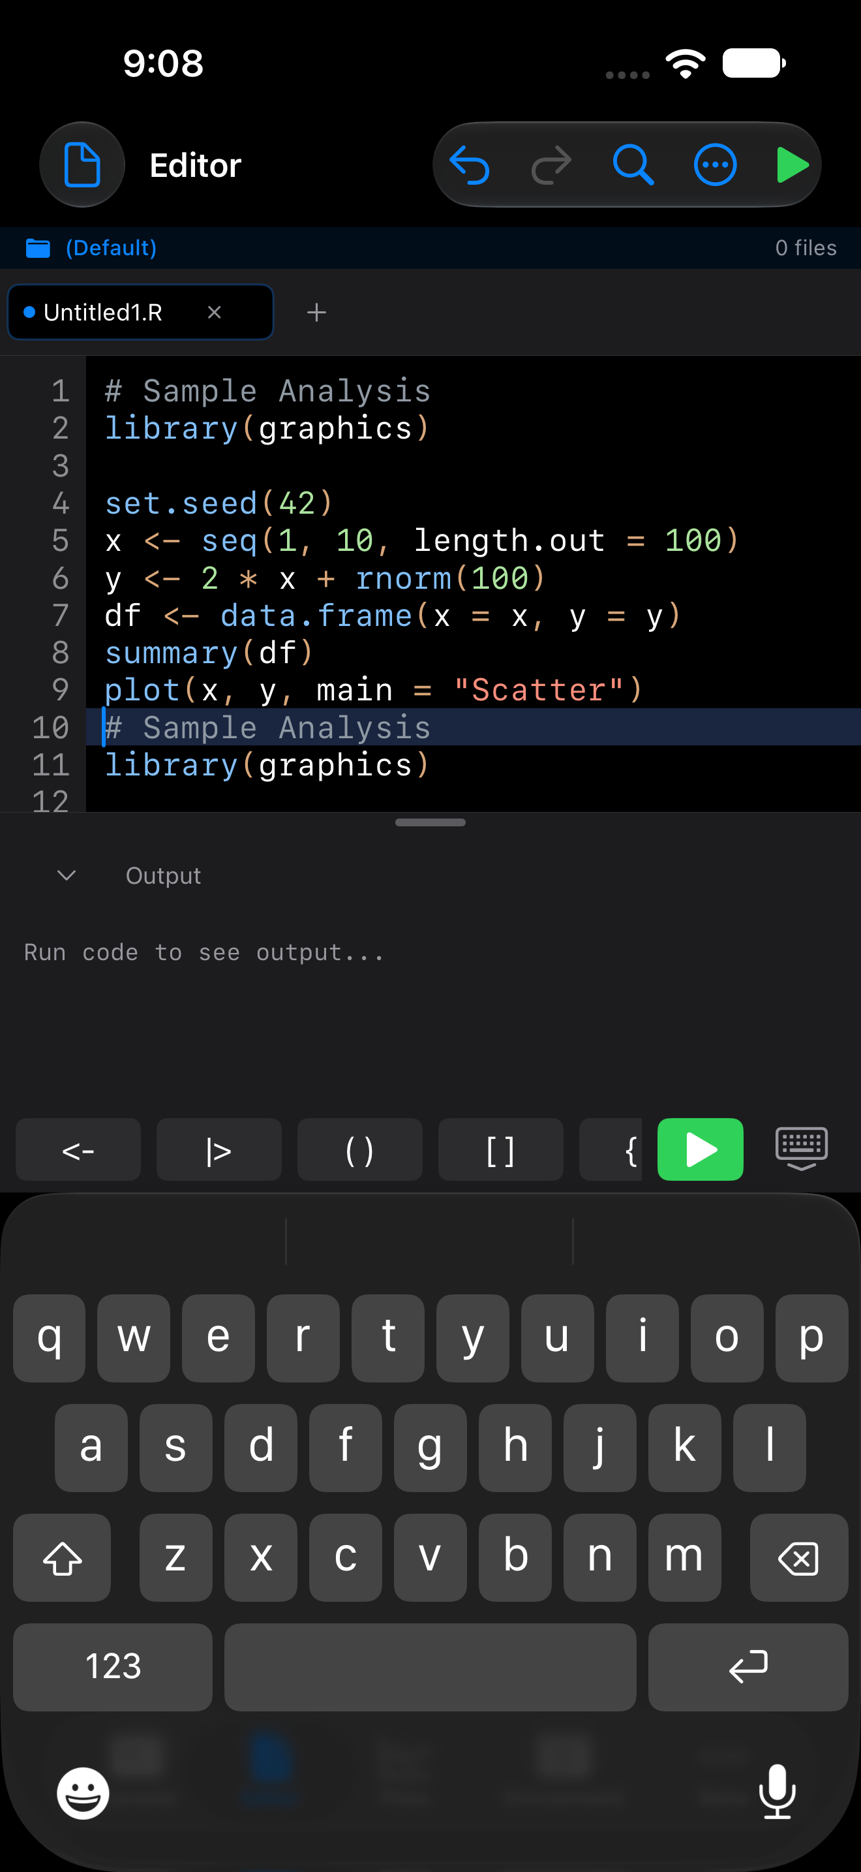Image resolution: width=861 pixels, height=1872 pixels.
Task: Click the plot(x, y, main = "Scatter") line
Action: click(374, 690)
